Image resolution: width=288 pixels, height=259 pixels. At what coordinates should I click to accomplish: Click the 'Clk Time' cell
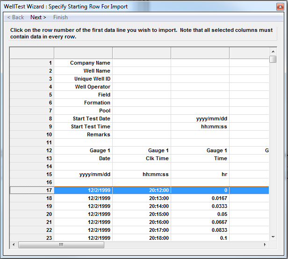click(142, 158)
